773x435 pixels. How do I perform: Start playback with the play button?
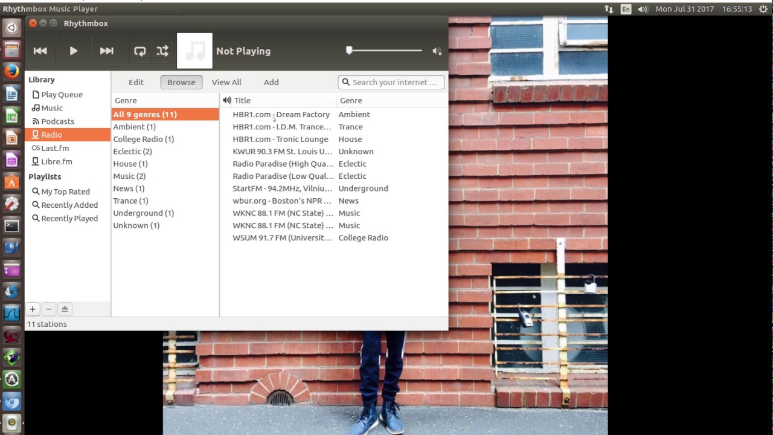[x=73, y=51]
